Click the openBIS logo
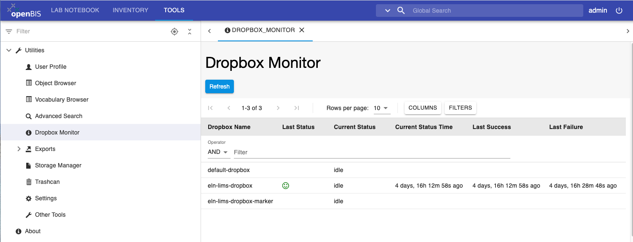633x242 pixels. point(24,10)
